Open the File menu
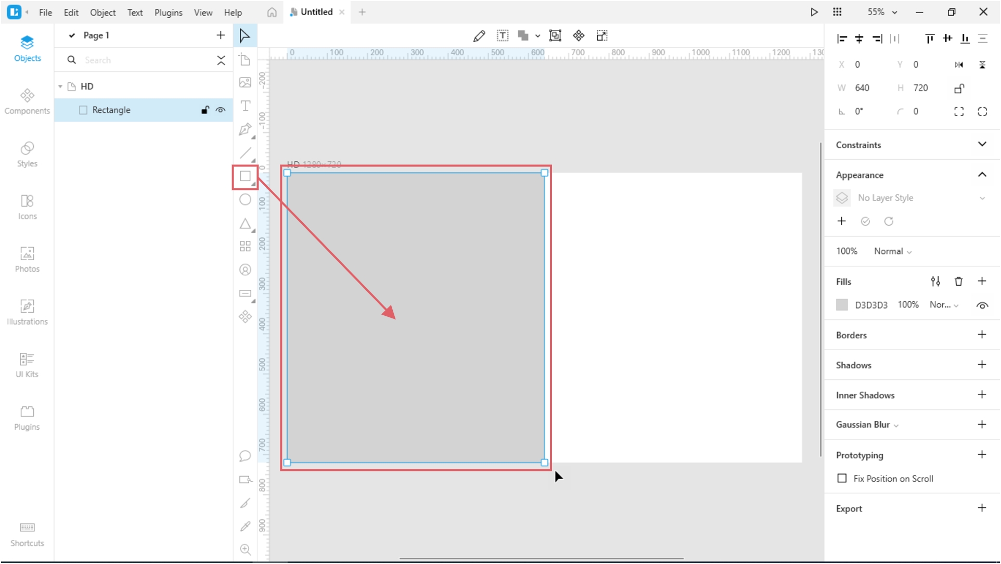1001x564 pixels. (x=45, y=12)
